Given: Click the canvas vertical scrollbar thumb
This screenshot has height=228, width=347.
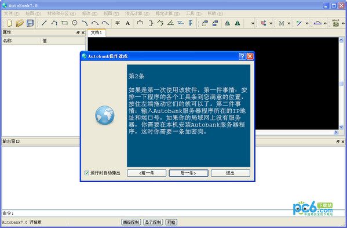Looking at the screenshot, I should tap(341, 84).
